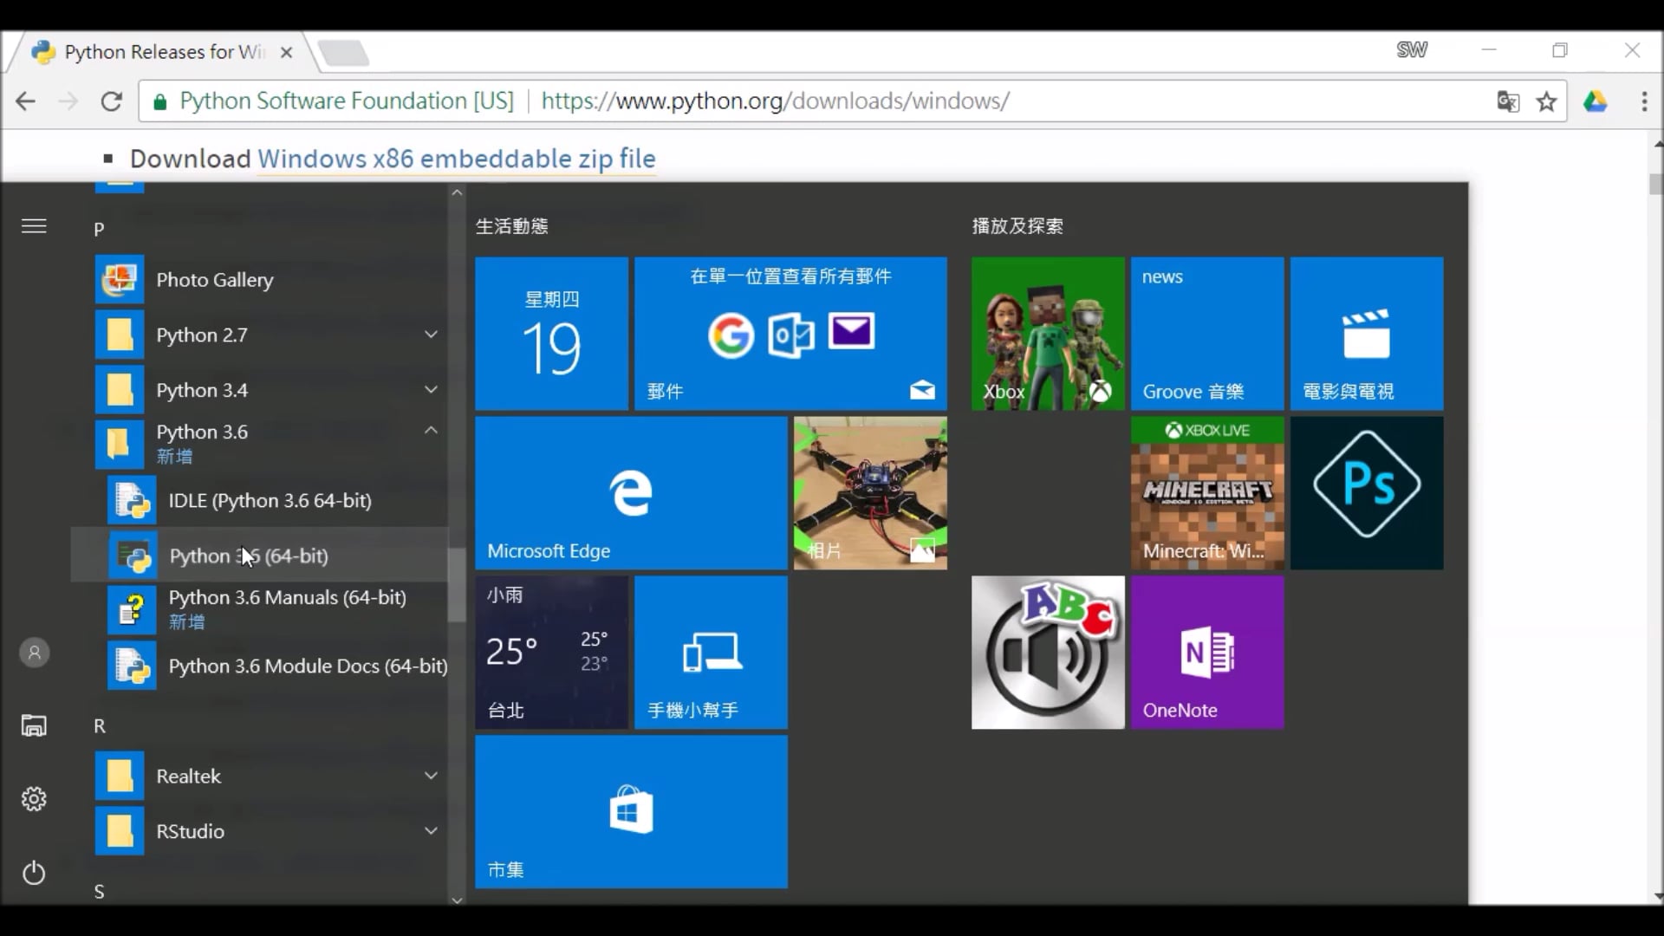
Task: Launch IDLE (Python 3.6 64-bit)
Action: (269, 500)
